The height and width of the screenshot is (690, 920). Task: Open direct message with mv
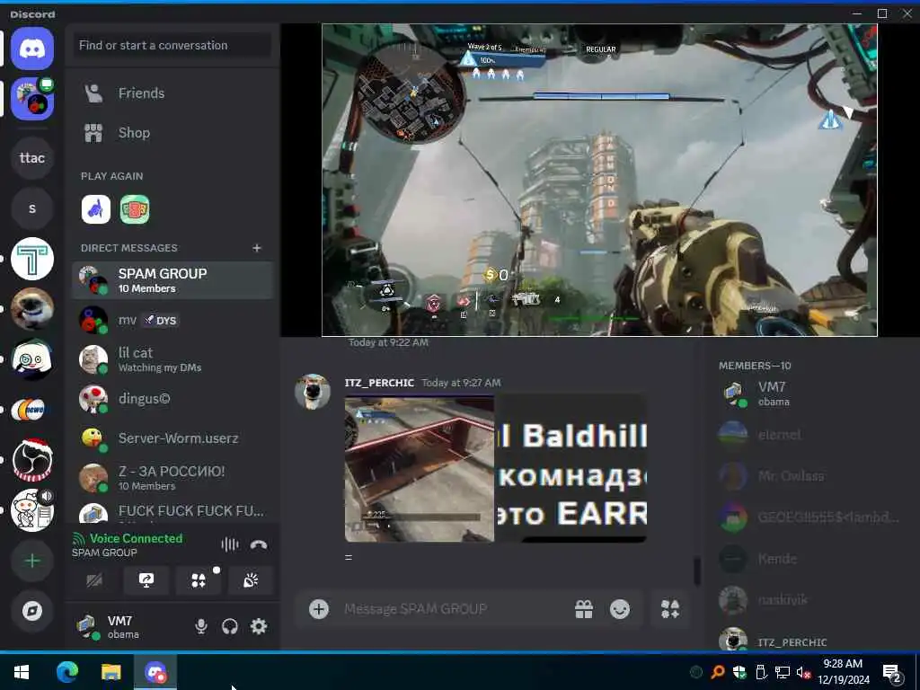172,321
